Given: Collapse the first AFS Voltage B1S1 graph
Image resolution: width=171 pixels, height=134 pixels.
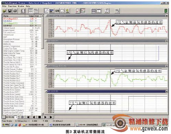Looking at the screenshot, I should pyautogui.click(x=46, y=16).
